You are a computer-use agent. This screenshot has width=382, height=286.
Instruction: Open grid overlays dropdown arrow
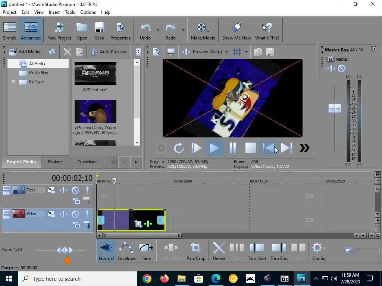tap(246, 51)
